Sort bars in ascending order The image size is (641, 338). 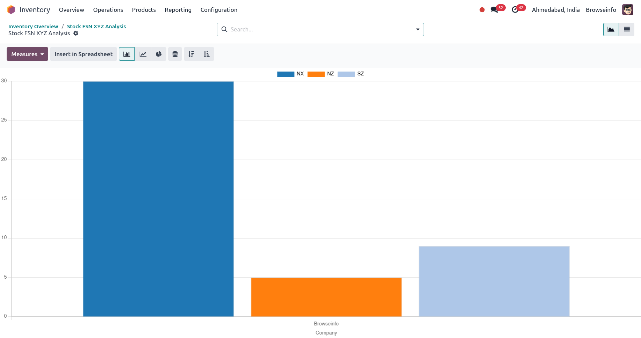tap(207, 54)
